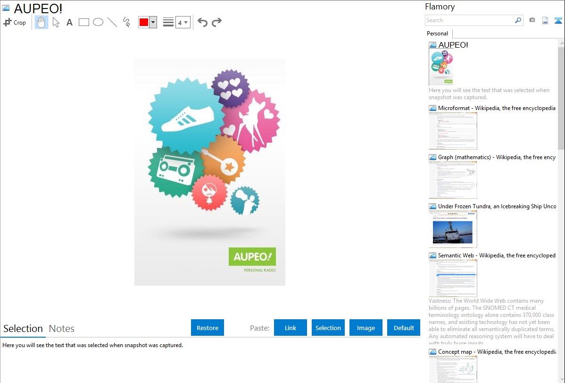Undo the last edit
The width and height of the screenshot is (565, 383).
tap(202, 22)
